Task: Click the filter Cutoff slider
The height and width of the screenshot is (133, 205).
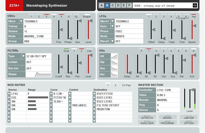Action: pos(59,64)
